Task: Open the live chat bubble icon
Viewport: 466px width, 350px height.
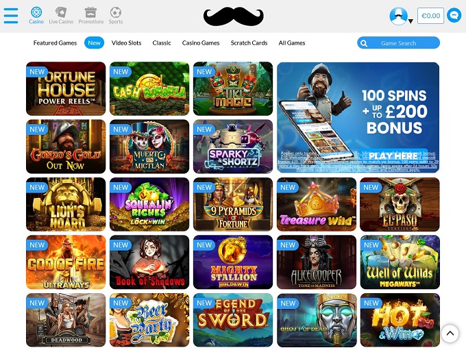Action: 454,16
